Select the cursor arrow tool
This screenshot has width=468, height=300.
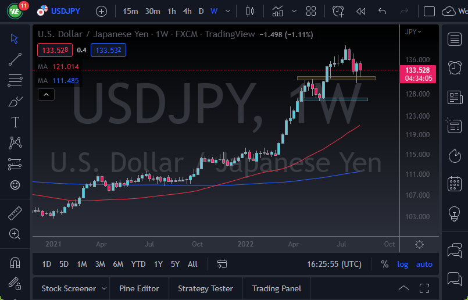point(14,39)
